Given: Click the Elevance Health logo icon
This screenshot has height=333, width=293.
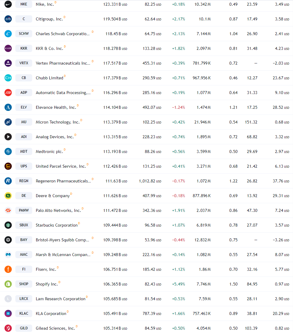Looking at the screenshot, I should pos(8,107).
